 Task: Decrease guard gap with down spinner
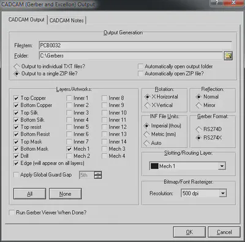98,177
